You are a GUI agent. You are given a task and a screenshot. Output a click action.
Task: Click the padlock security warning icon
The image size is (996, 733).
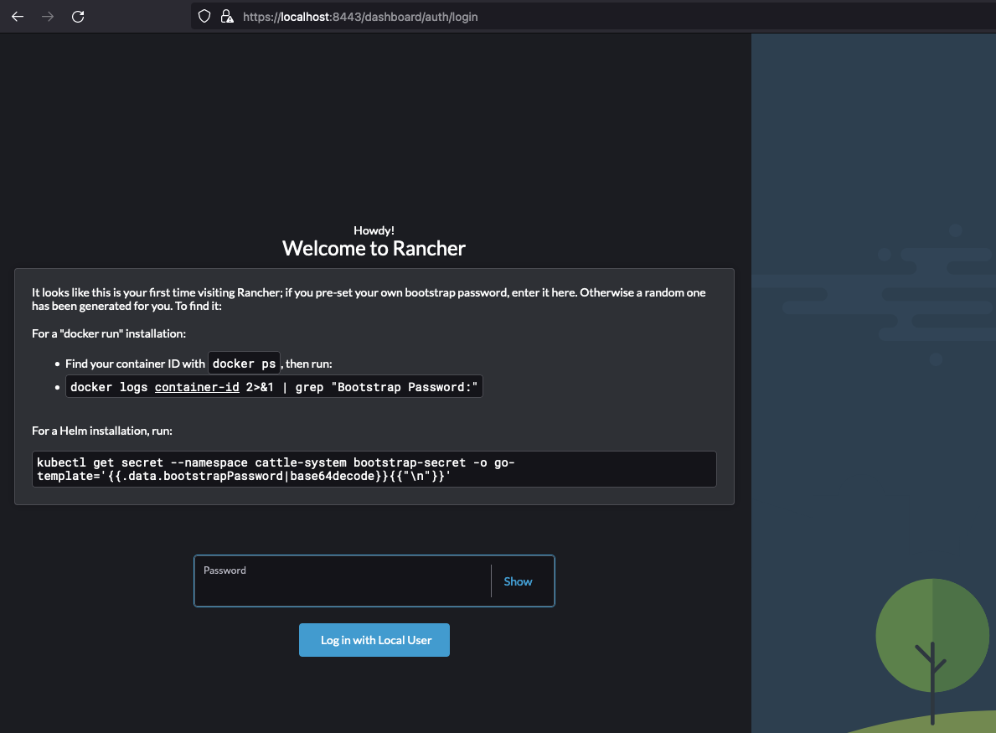coord(226,16)
